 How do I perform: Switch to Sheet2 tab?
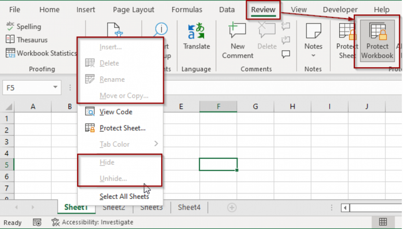[x=114, y=208]
